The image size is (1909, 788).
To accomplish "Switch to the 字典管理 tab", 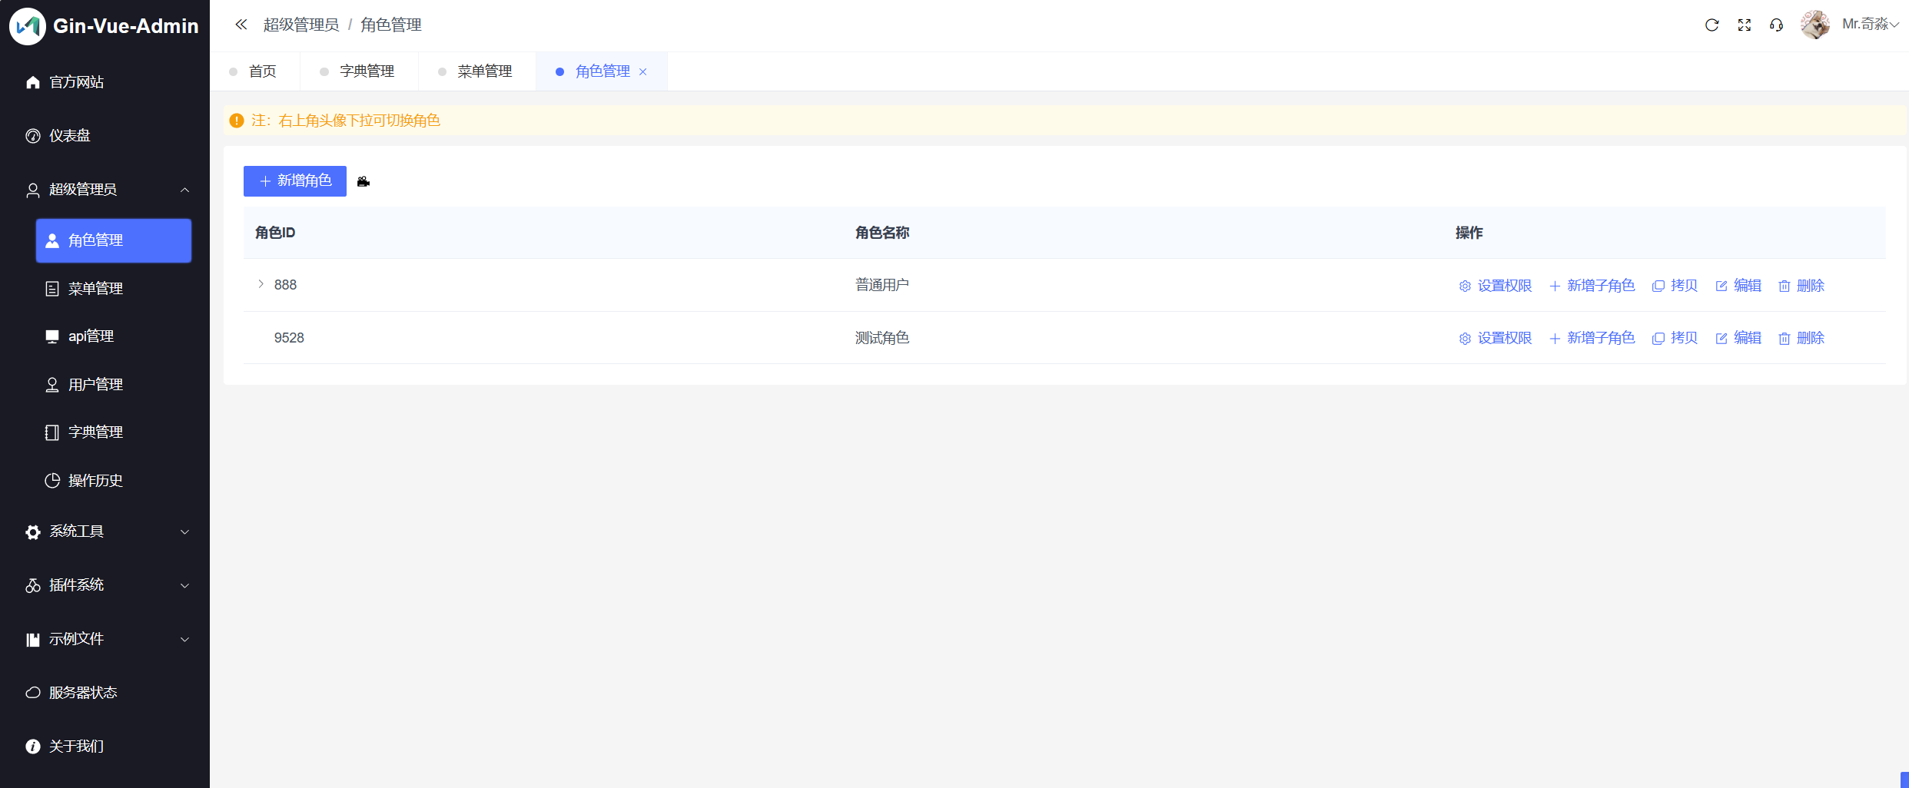I will [x=367, y=71].
